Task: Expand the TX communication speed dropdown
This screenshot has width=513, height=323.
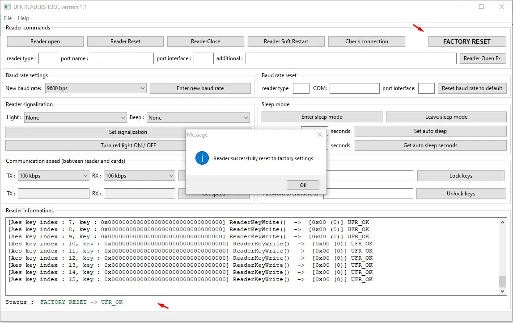Action: tap(53, 176)
